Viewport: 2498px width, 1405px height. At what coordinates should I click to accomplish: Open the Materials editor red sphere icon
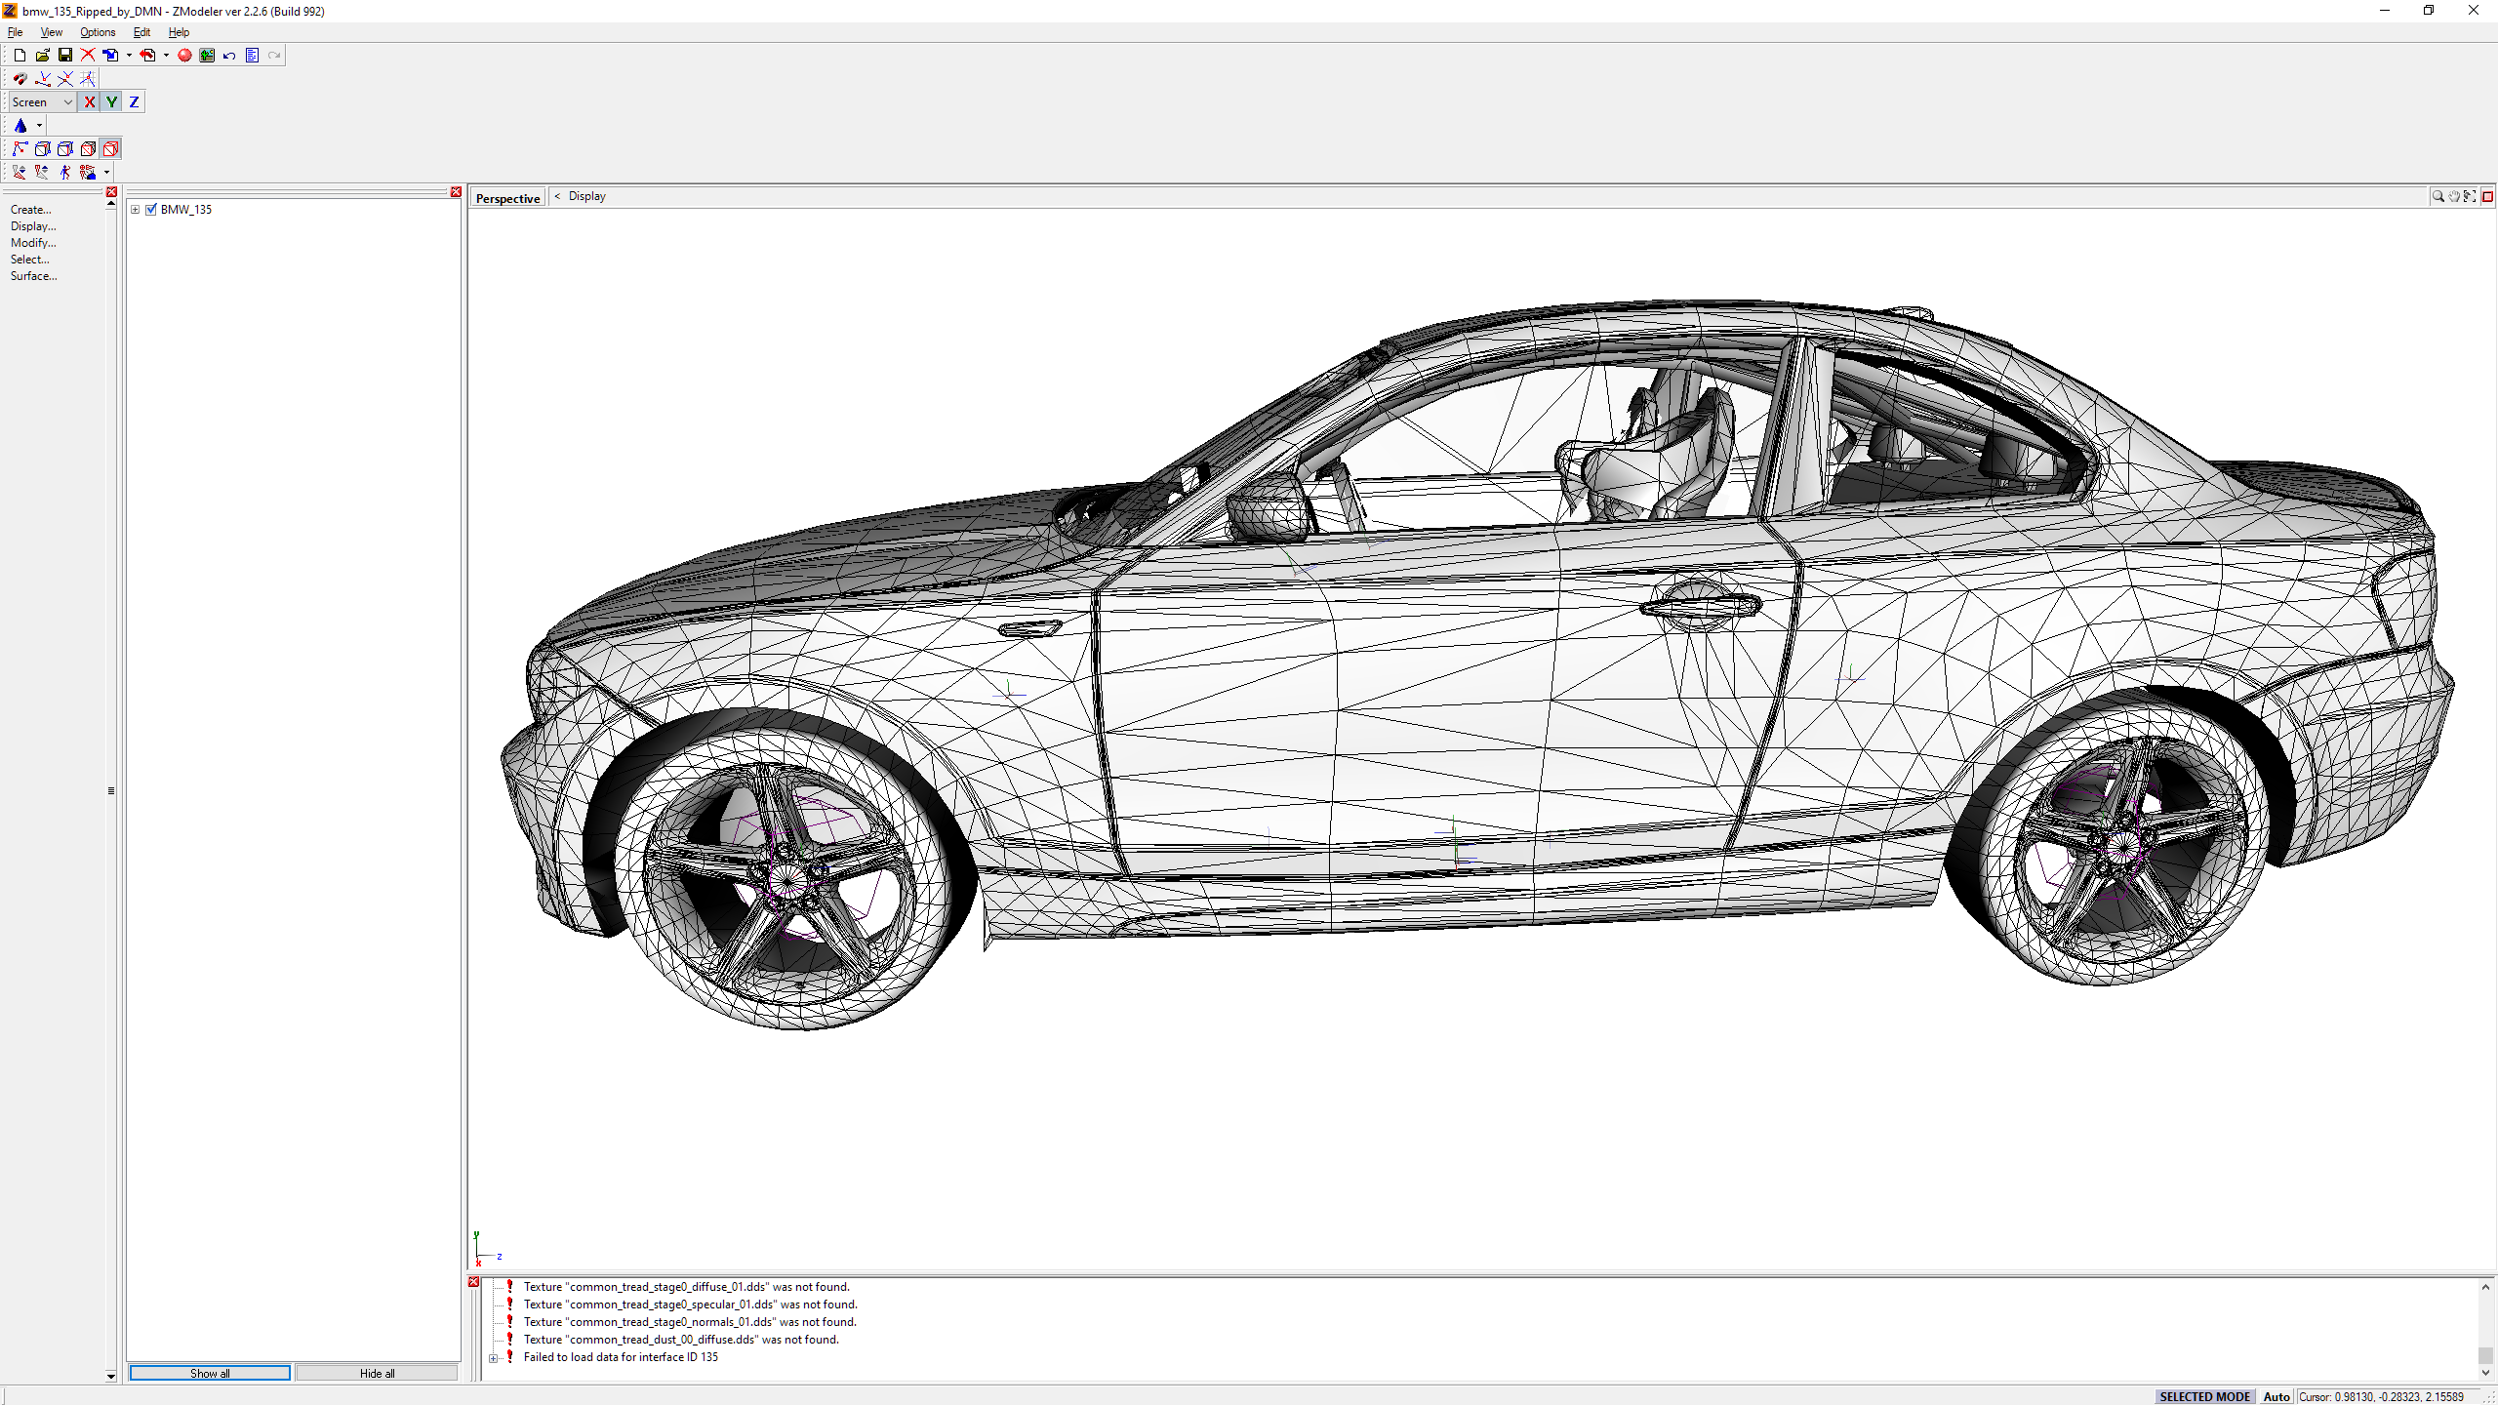[184, 56]
